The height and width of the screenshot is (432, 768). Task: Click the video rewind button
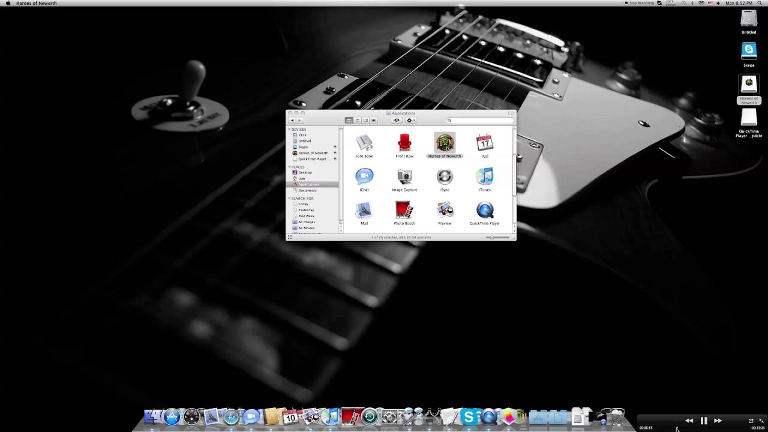pos(689,421)
